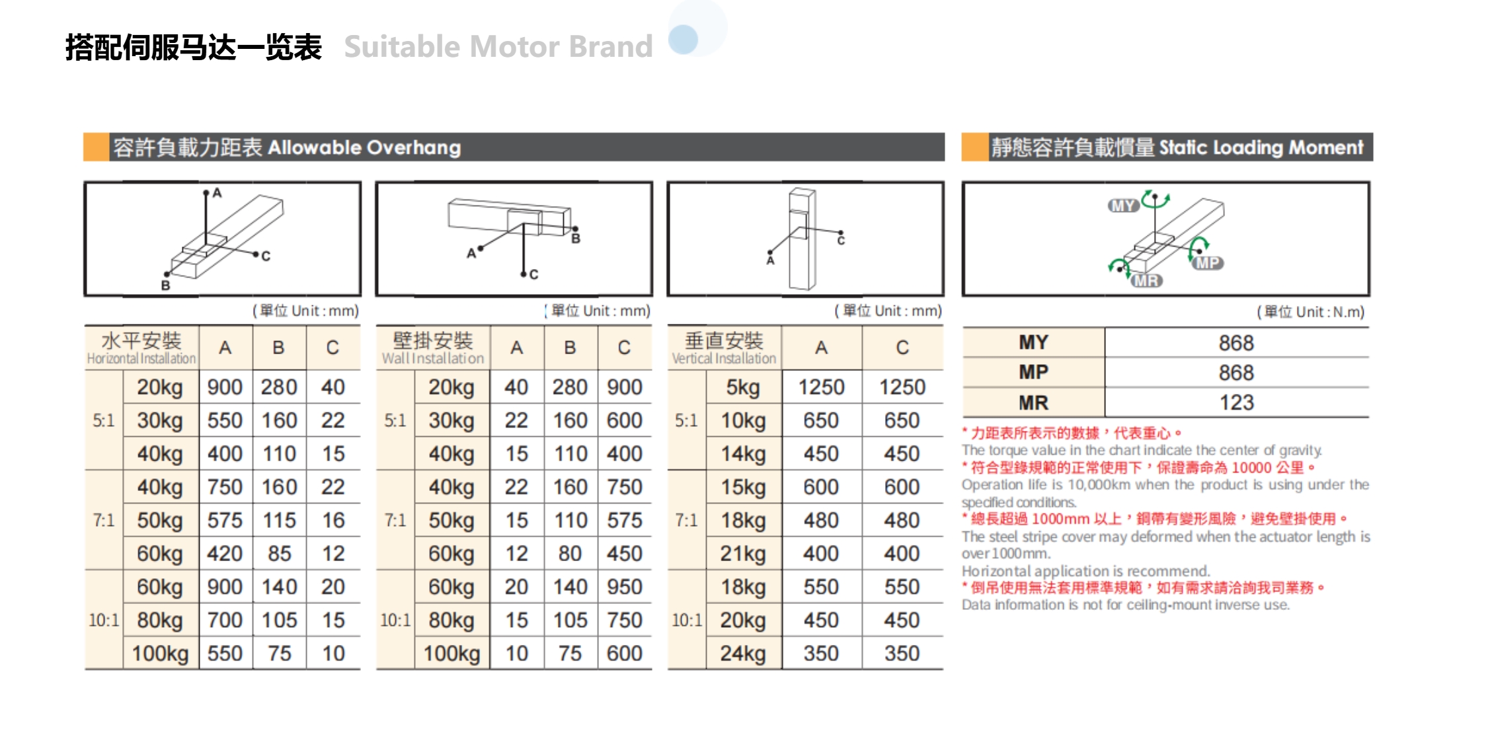Click the 'Operation life is 10,000km' note

click(x=1165, y=493)
